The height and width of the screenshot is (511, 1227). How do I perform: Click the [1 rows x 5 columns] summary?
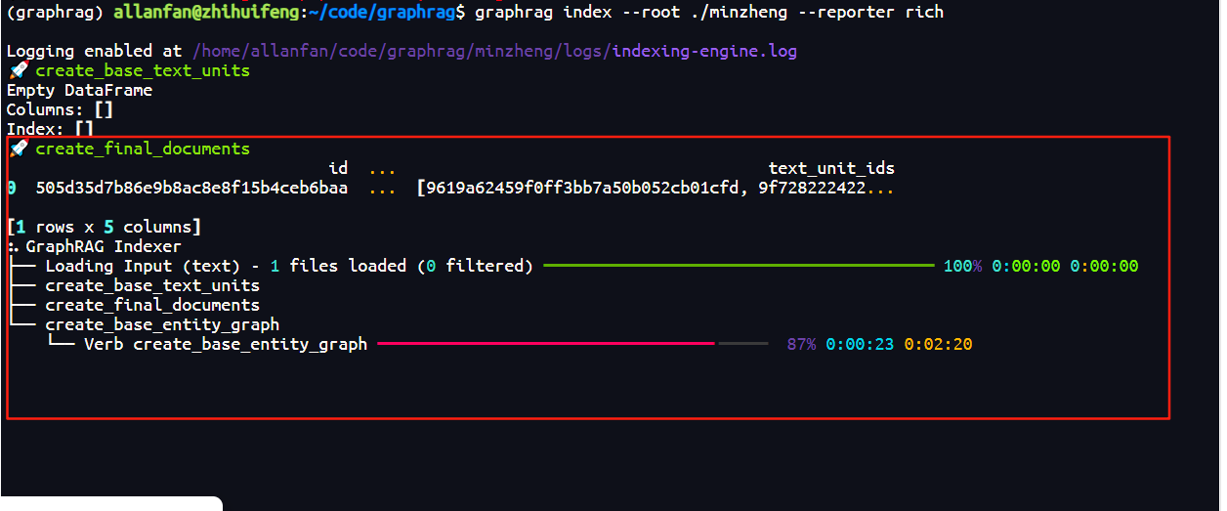tap(104, 227)
